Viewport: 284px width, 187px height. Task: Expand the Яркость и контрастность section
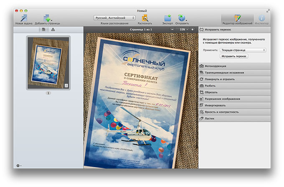tap(234, 112)
